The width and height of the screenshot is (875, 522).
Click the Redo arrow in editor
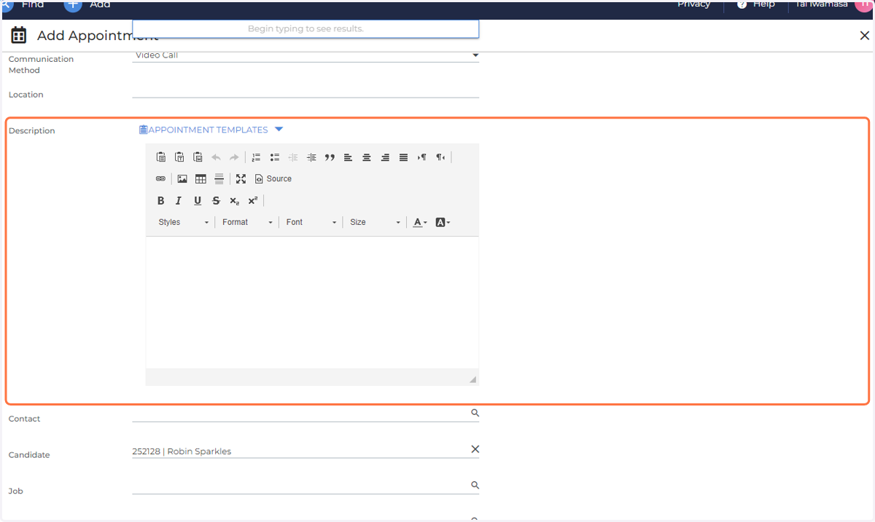pyautogui.click(x=234, y=157)
